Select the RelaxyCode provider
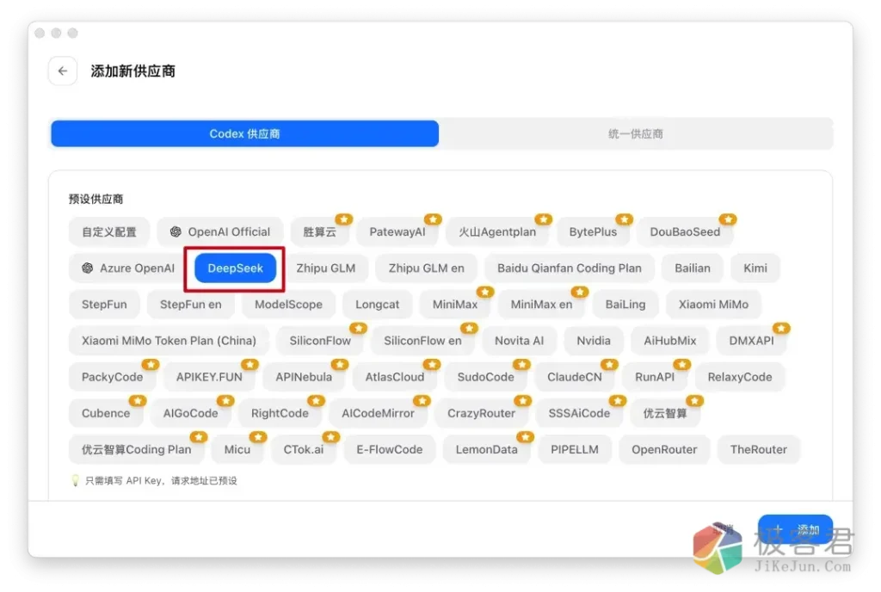The height and width of the screenshot is (592, 881). pyautogui.click(x=739, y=377)
